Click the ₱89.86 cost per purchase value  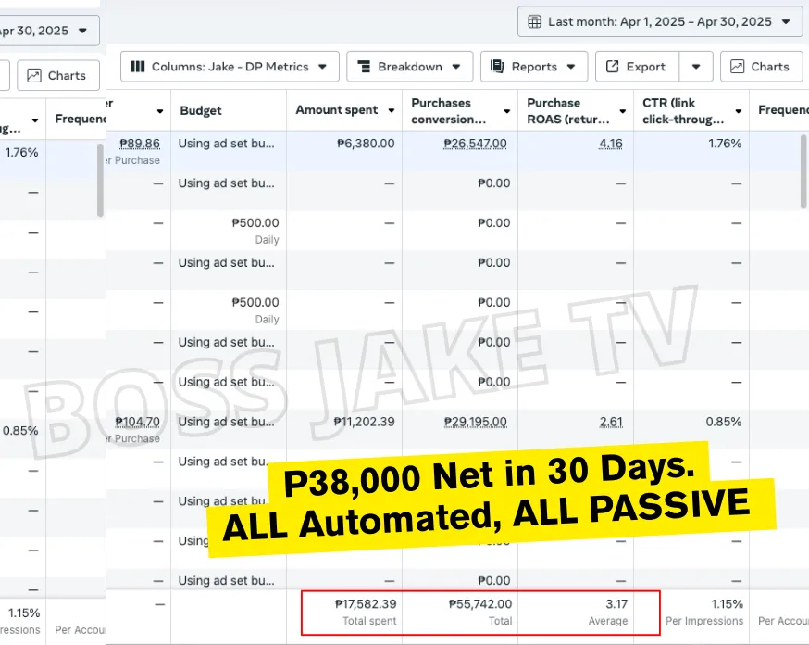140,144
